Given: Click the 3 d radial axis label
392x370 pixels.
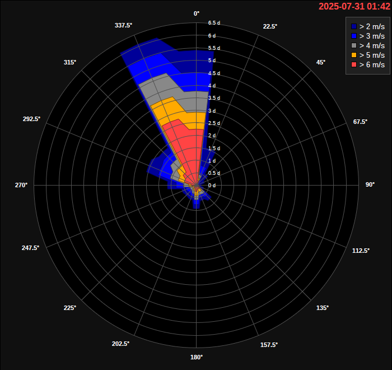Looking at the screenshot, I should tap(212, 111).
